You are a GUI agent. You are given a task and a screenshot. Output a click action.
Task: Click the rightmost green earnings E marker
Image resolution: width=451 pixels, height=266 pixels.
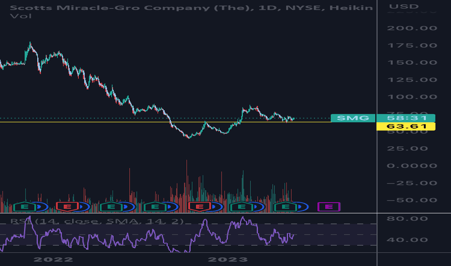(286, 207)
